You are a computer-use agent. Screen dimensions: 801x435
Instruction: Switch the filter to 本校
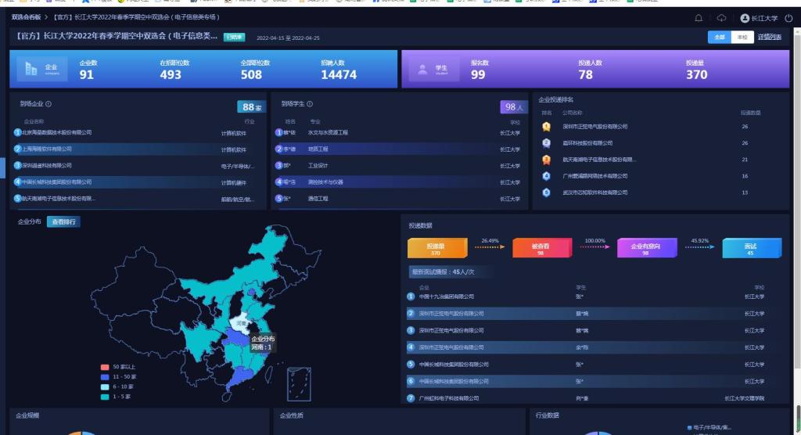coord(741,38)
